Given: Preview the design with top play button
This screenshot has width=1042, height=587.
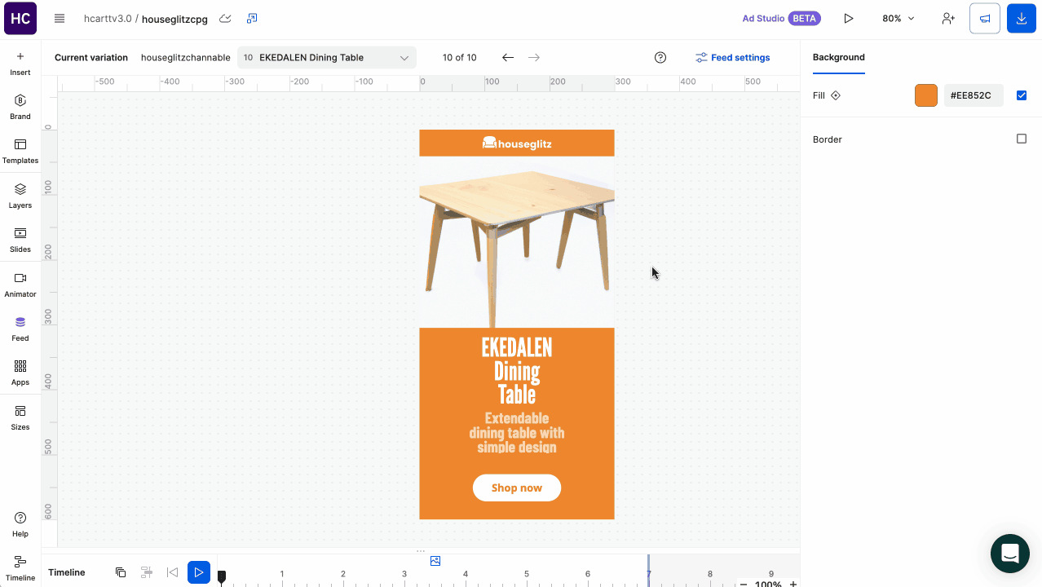Looking at the screenshot, I should (849, 18).
